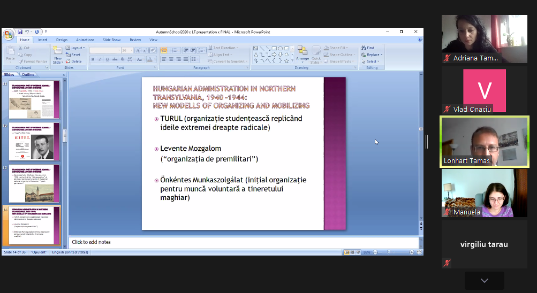Open the Arrange menu
Screen dimensions: 537x293
tap(302, 53)
